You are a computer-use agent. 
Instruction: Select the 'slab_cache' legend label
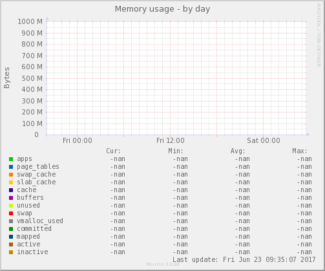click(x=36, y=182)
